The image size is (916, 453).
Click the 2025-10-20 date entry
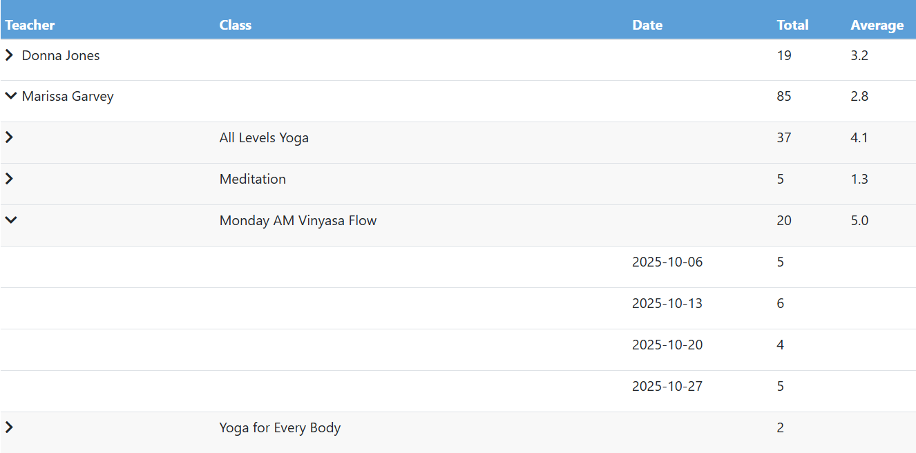tap(667, 345)
